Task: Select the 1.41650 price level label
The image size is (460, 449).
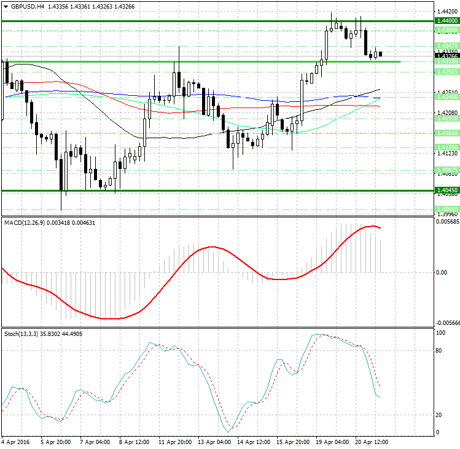Action: (x=445, y=133)
